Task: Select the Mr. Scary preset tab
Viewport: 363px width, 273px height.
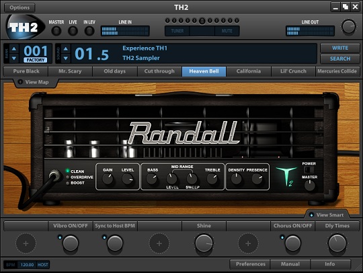Action: tap(70, 71)
